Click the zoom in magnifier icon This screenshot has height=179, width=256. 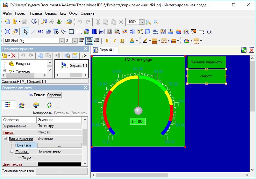coord(148,22)
